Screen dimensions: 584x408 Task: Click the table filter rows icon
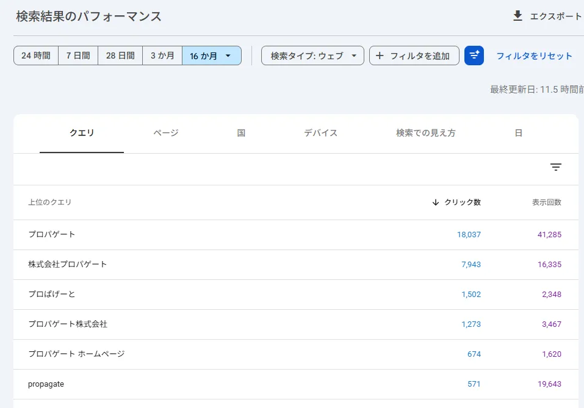[x=556, y=167]
